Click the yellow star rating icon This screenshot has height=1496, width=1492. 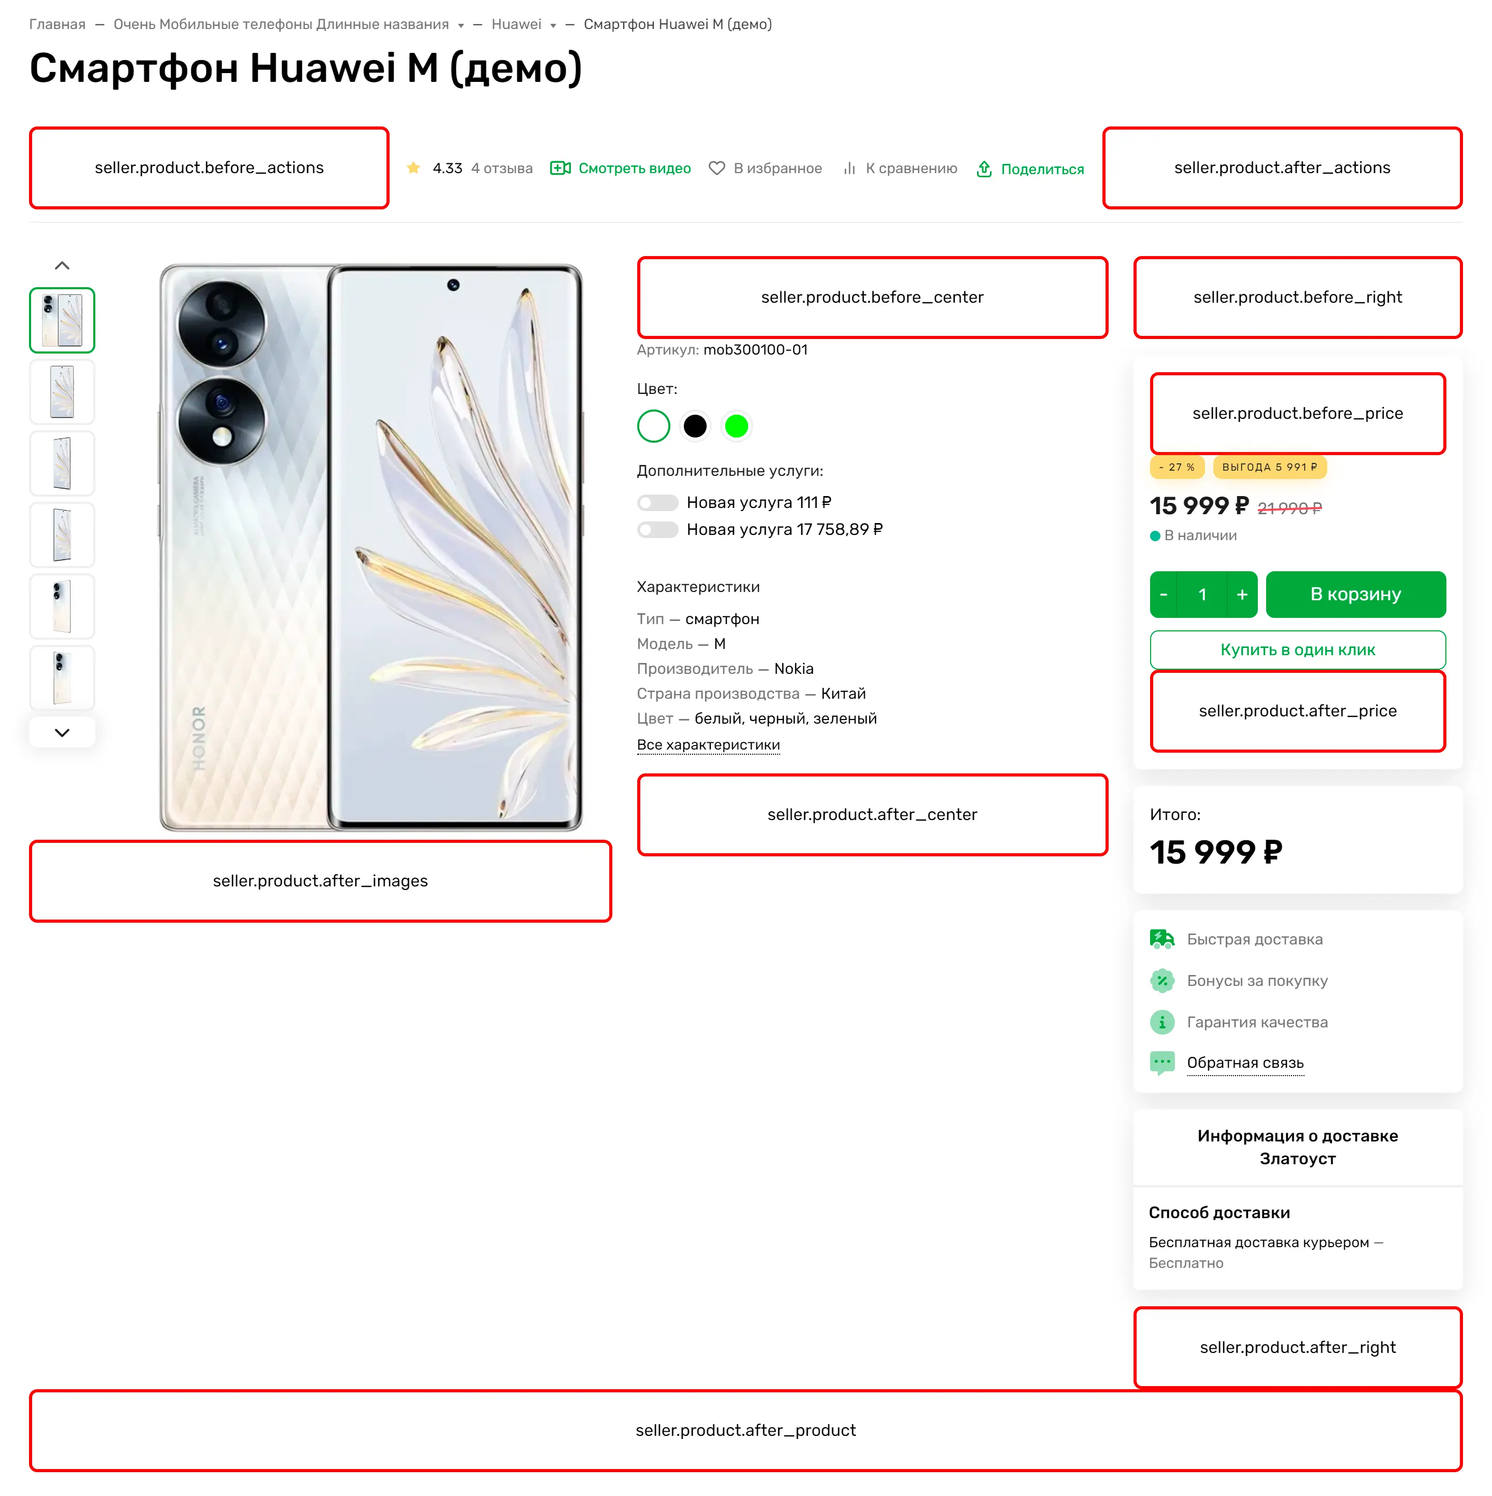point(413,168)
